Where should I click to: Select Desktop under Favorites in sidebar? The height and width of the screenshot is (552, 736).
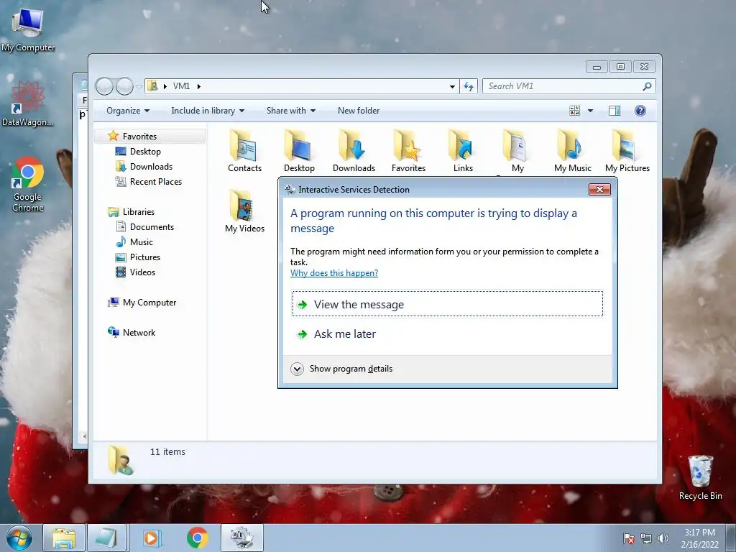[x=145, y=152]
